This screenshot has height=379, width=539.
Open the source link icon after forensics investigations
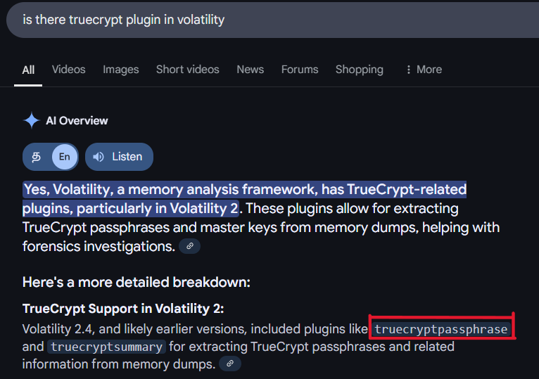[x=189, y=246]
